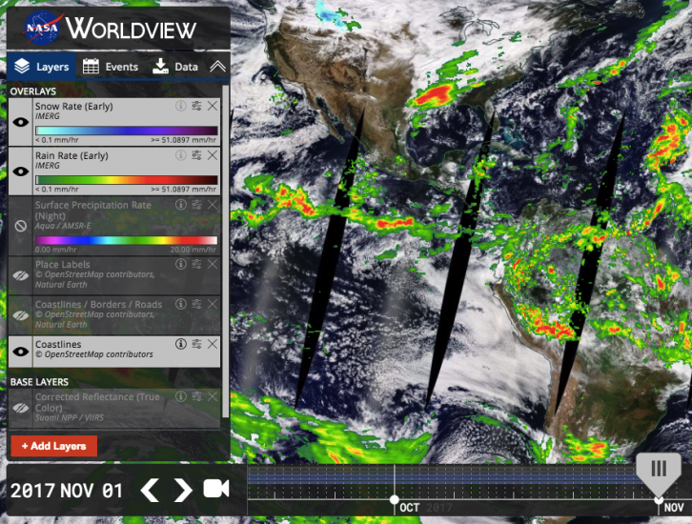The image size is (692, 524).
Task: Click the + Add Layers button
Action: pyautogui.click(x=53, y=446)
